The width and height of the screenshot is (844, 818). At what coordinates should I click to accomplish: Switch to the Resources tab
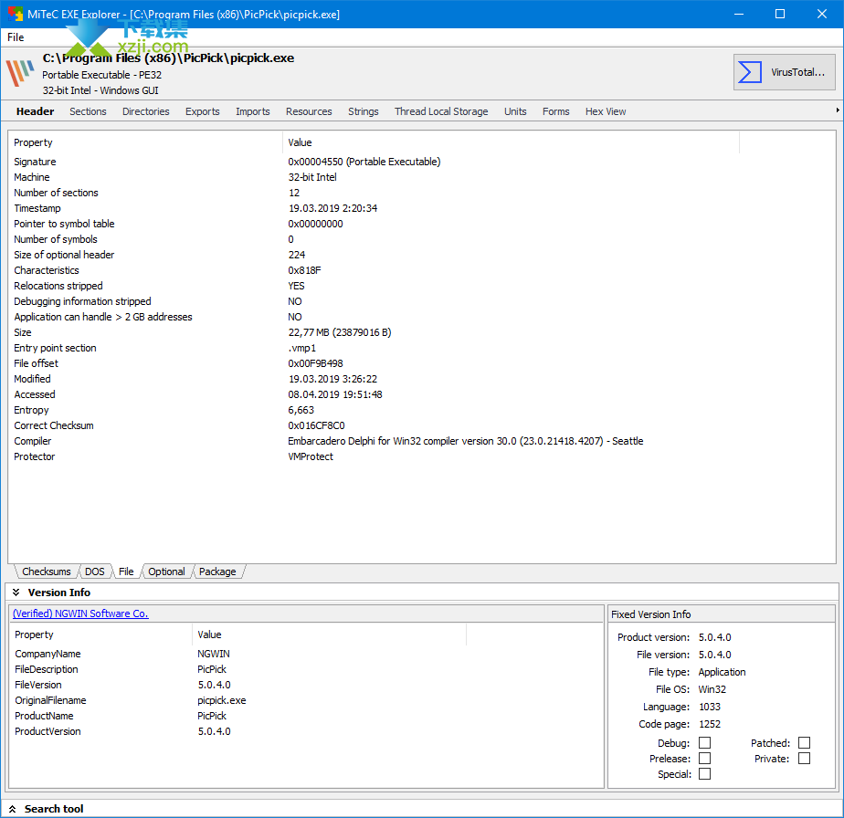pyautogui.click(x=309, y=111)
